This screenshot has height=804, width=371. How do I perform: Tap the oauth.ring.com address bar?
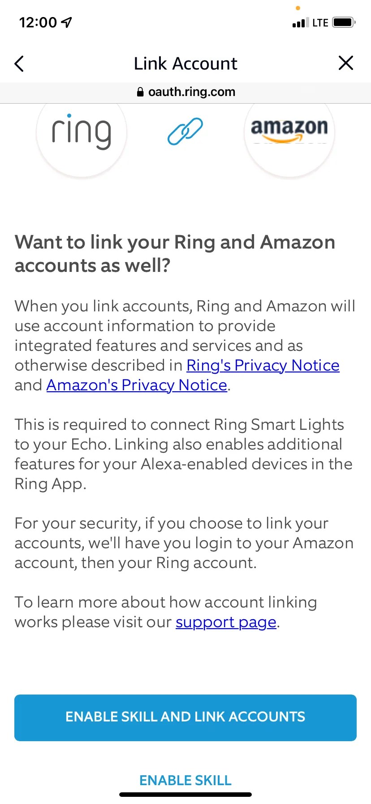pyautogui.click(x=192, y=92)
